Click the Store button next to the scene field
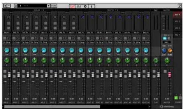The image size is (183, 109). (54, 6)
